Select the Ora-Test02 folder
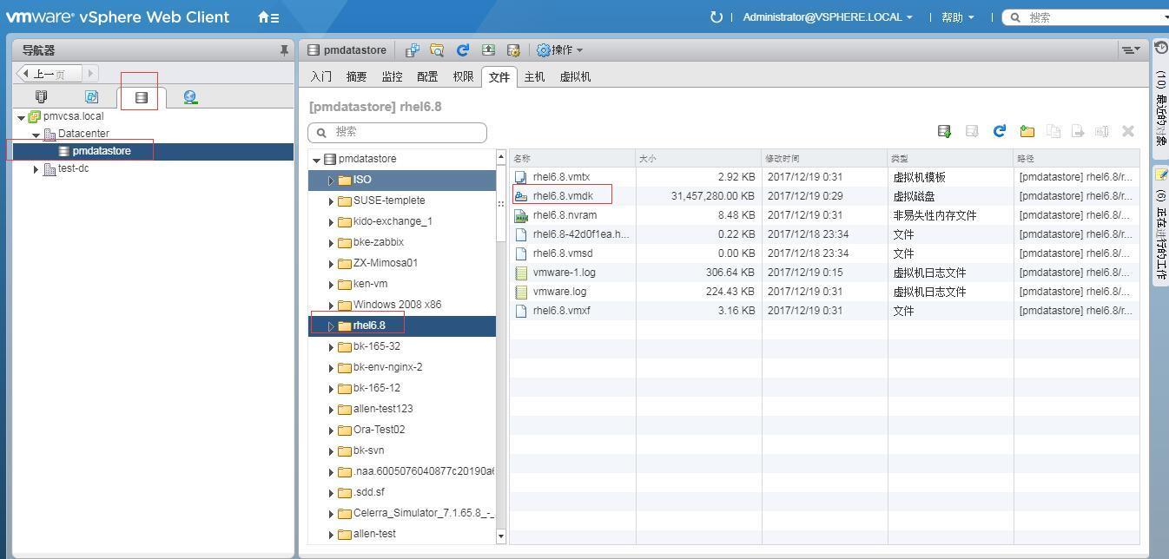The height and width of the screenshot is (559, 1169). [379, 430]
